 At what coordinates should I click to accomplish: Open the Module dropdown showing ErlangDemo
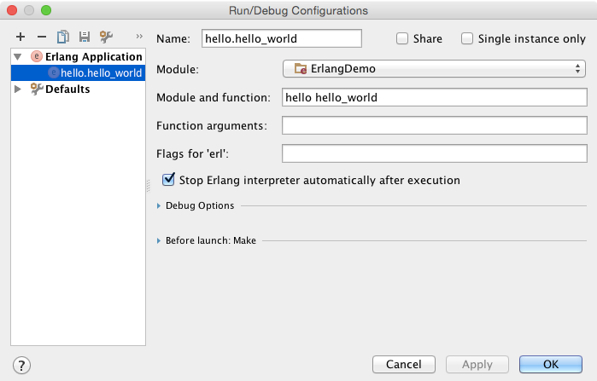(434, 68)
